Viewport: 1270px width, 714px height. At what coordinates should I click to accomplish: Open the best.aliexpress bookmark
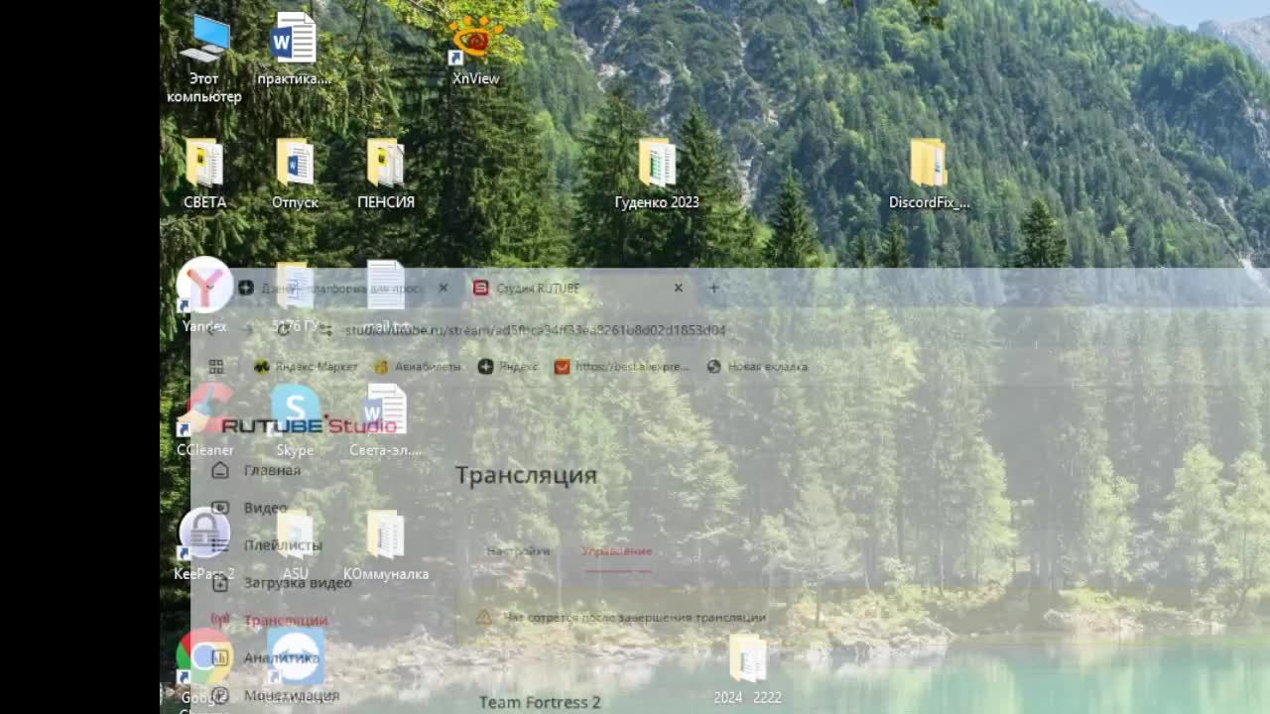pyautogui.click(x=621, y=367)
